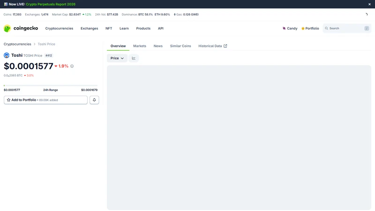Click the Ethereum gas icon

pyautogui.click(x=174, y=15)
